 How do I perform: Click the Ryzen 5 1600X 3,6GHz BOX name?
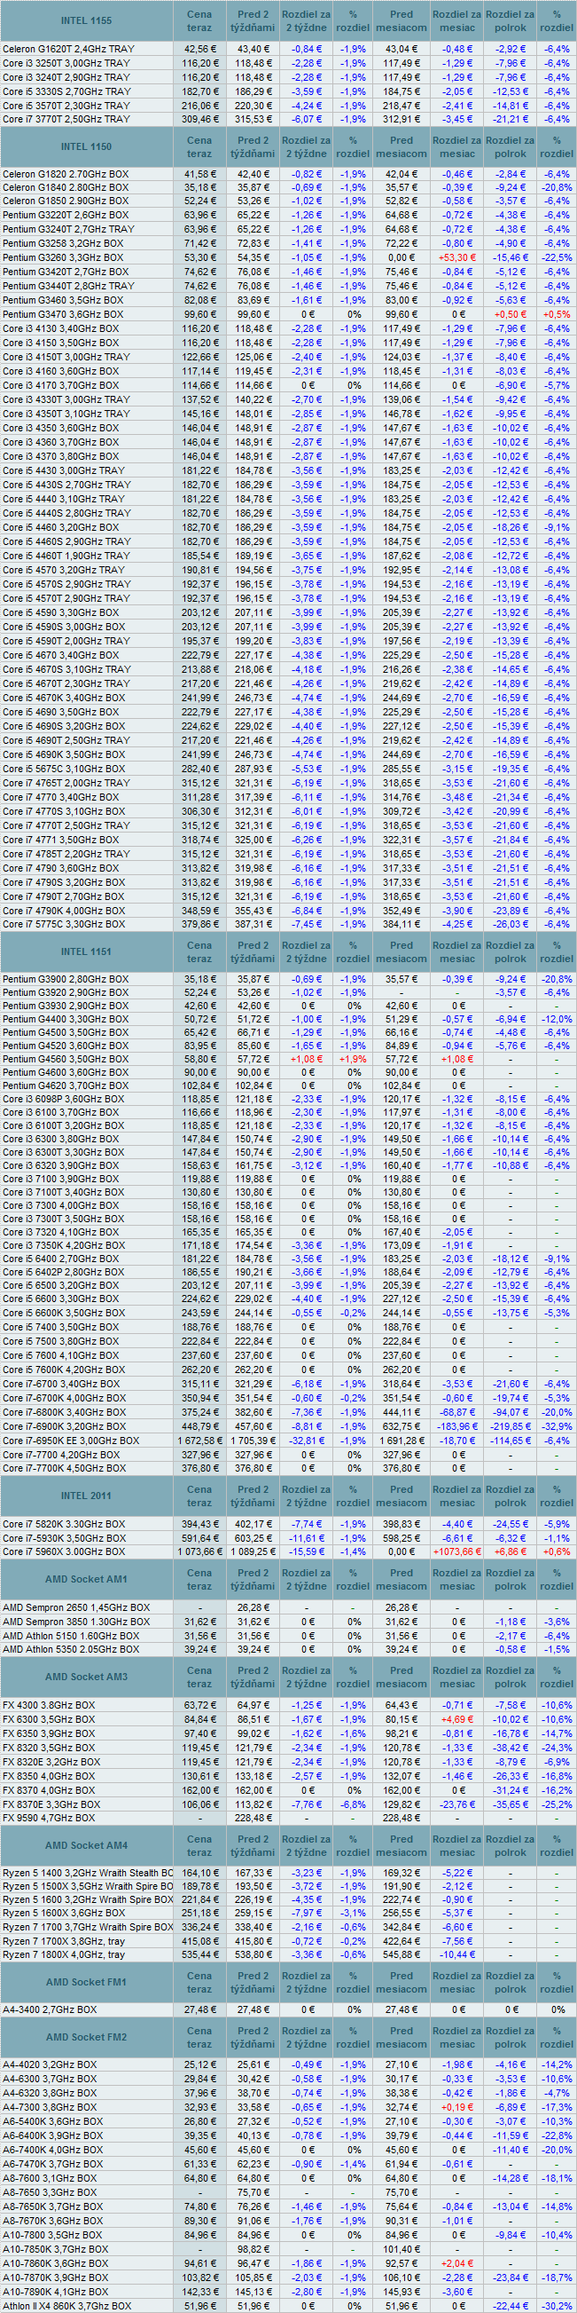(64, 1914)
